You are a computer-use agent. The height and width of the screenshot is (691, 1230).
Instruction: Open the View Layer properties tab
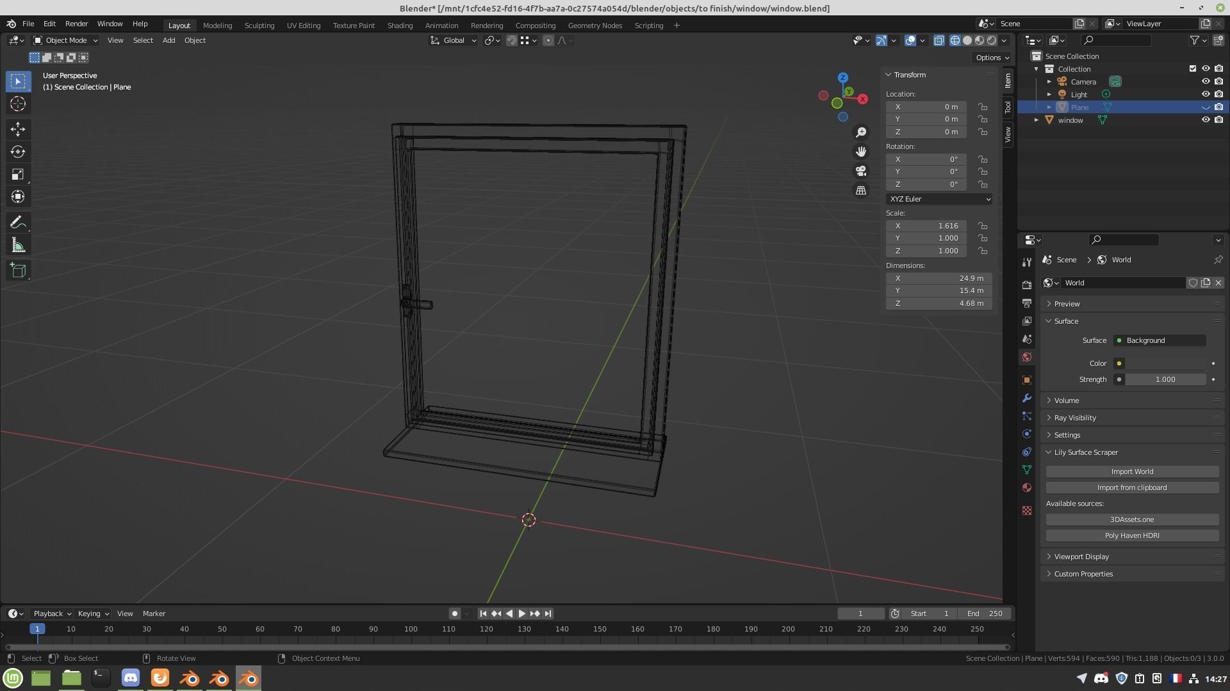tap(1027, 321)
